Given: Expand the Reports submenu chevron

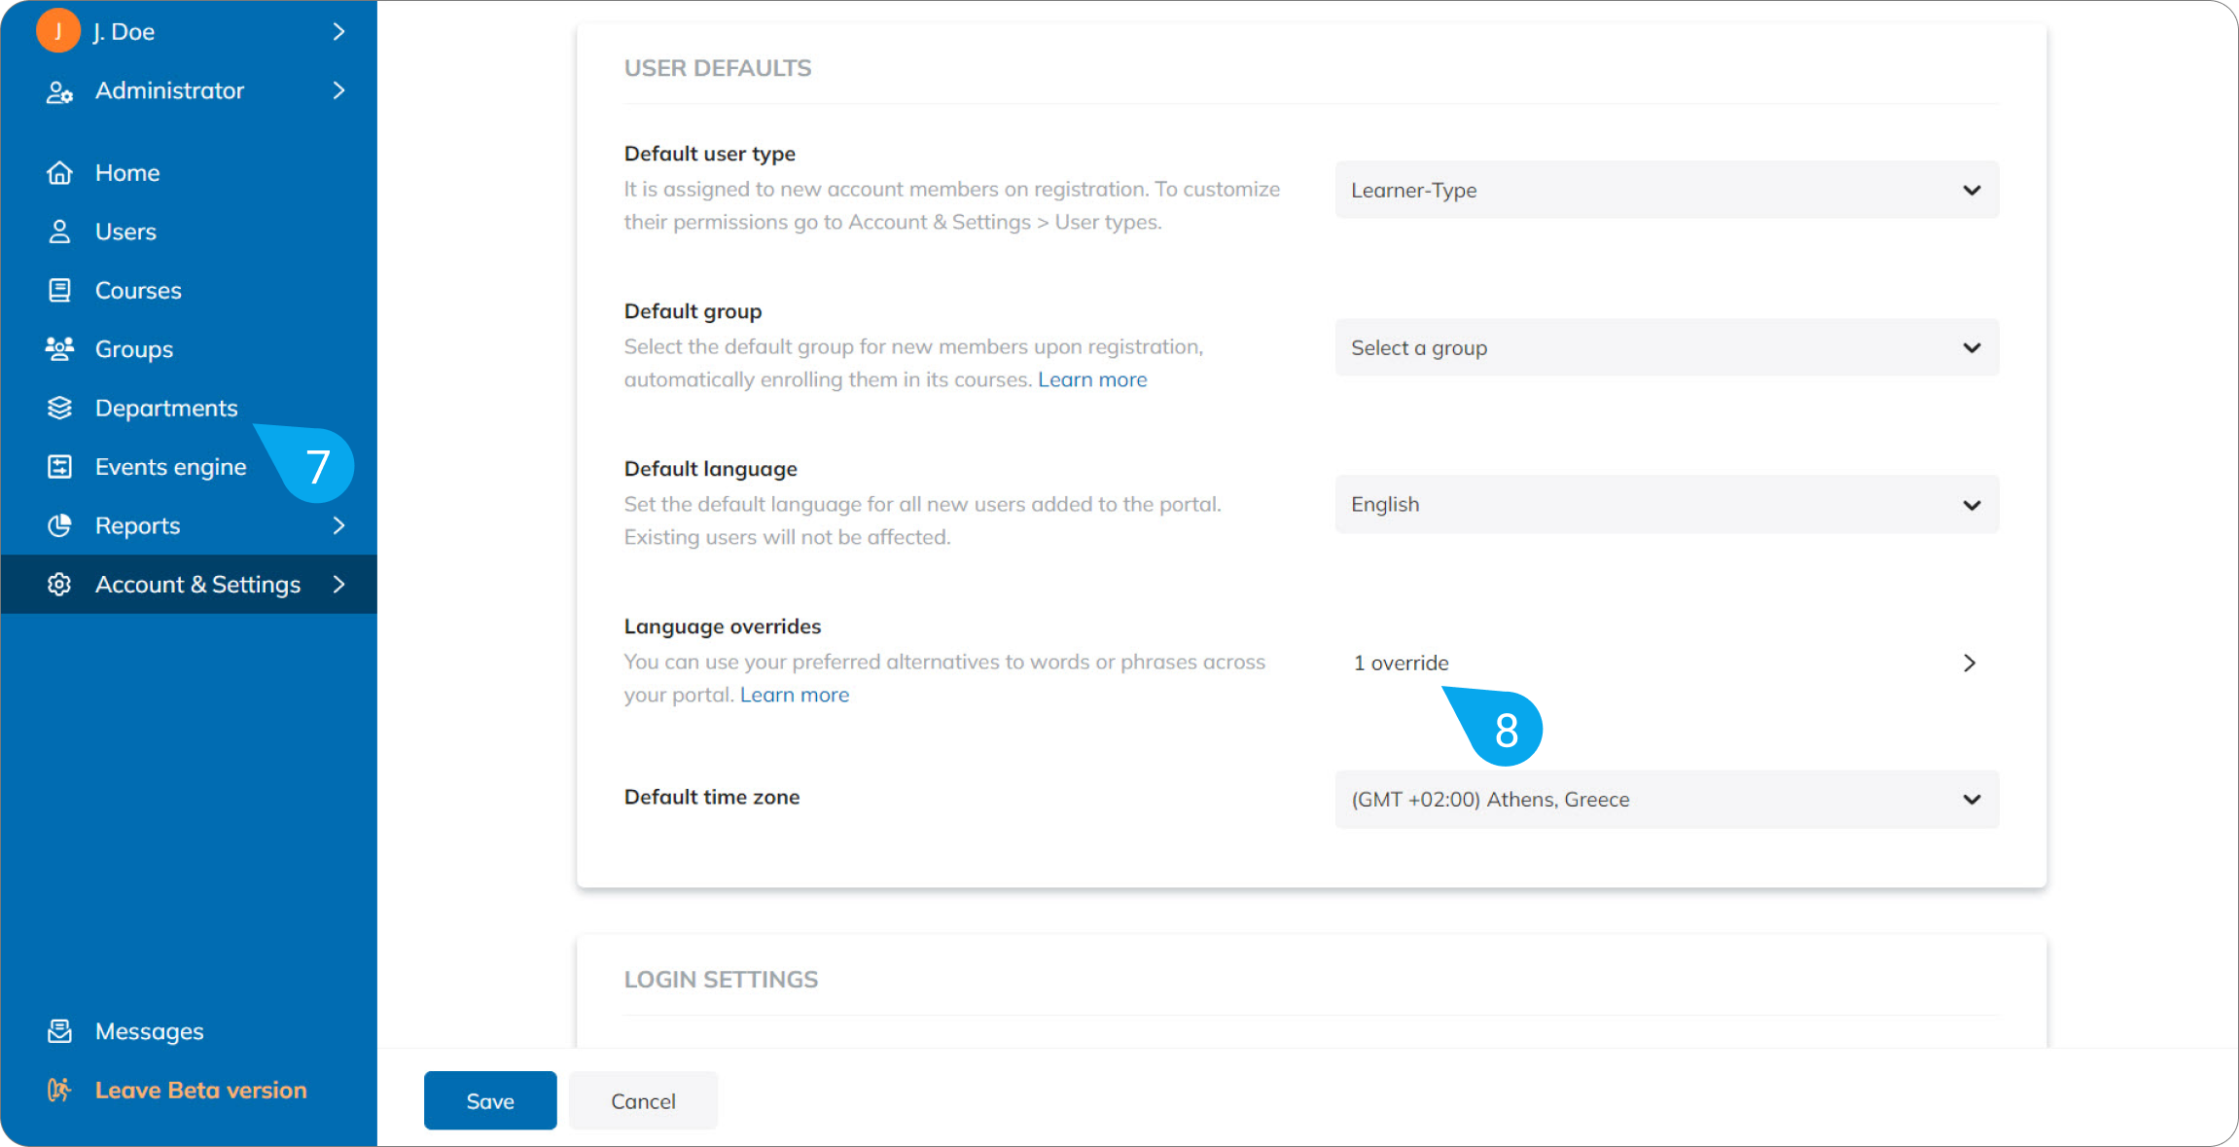Looking at the screenshot, I should [338, 525].
